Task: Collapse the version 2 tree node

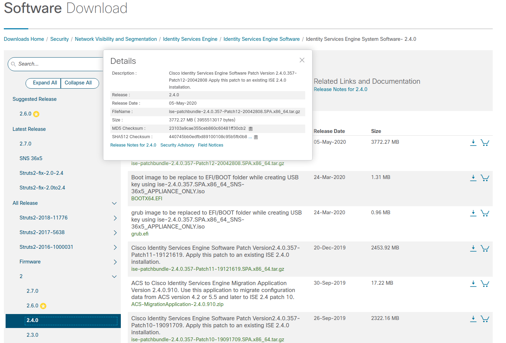Action: click(114, 277)
